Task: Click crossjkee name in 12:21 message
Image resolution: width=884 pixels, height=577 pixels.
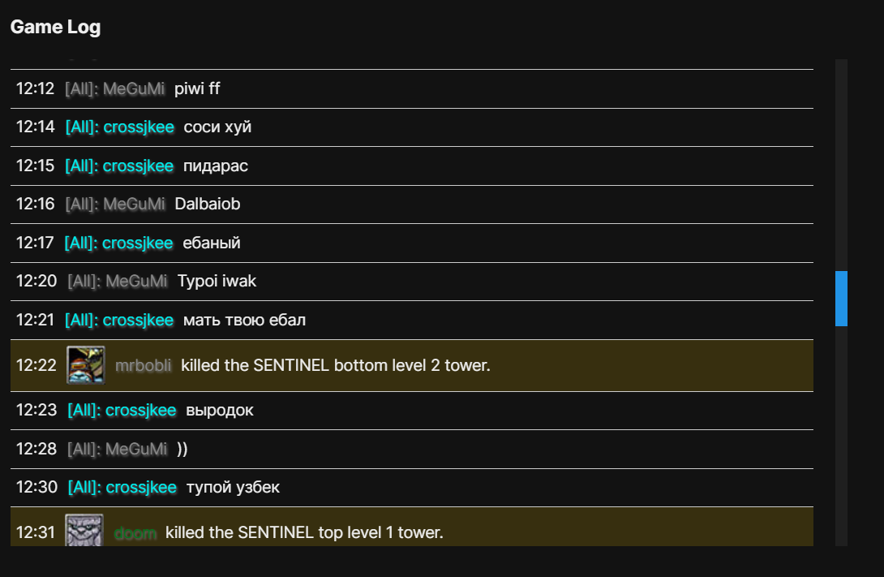Action: tap(138, 321)
